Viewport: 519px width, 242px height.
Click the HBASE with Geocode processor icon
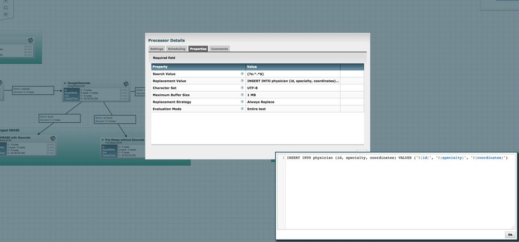(53, 138)
